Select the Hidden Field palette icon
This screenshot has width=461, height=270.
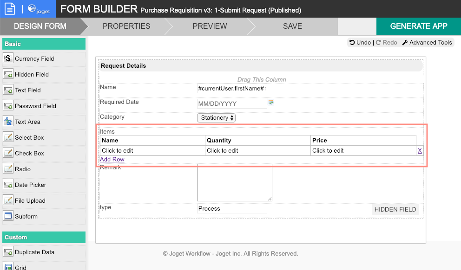8,74
